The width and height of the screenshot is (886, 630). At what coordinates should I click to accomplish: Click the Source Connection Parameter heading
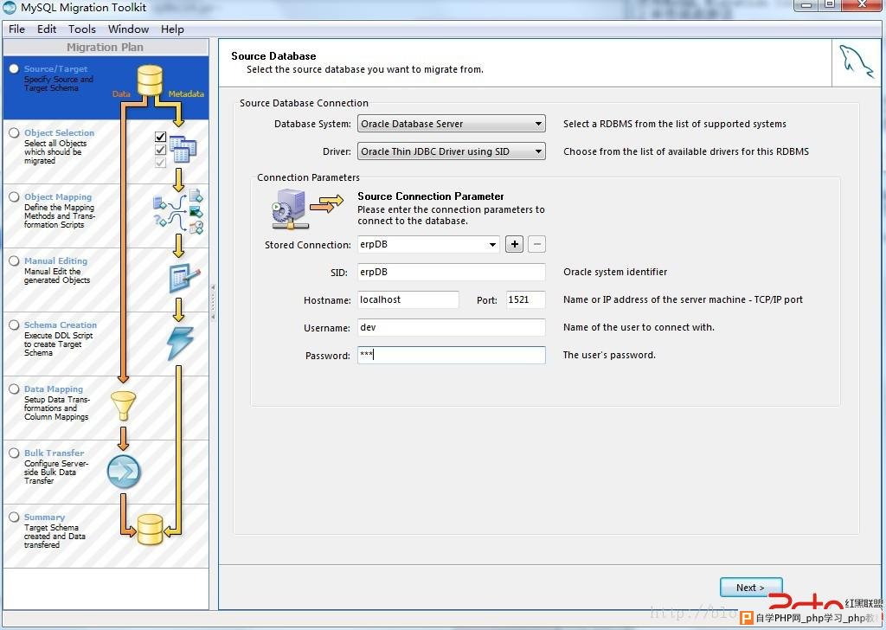point(431,196)
